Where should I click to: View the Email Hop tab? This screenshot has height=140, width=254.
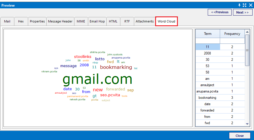click(x=97, y=21)
